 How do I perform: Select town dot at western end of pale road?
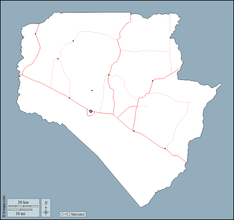(58, 59)
